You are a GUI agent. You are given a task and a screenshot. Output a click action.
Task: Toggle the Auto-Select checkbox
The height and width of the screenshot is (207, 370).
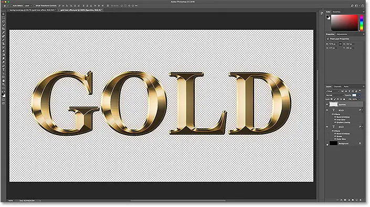[x=11, y=6]
